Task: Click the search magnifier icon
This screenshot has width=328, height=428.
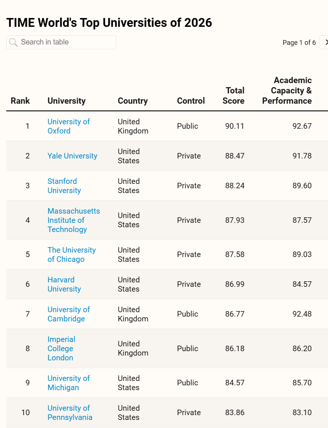Action: 13,42
